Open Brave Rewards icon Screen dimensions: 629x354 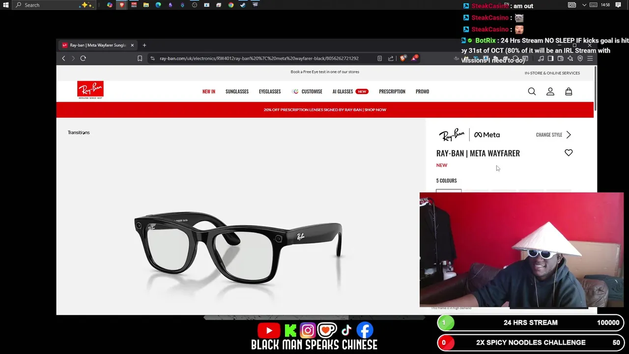415,58
